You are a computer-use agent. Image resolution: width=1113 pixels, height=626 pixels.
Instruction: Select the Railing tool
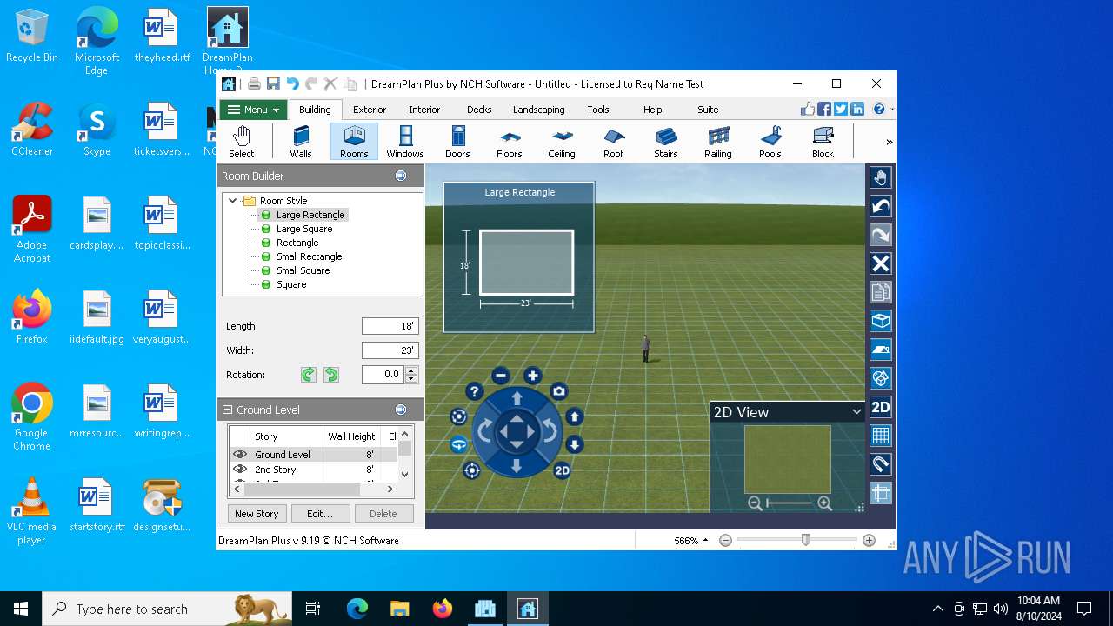coord(718,142)
